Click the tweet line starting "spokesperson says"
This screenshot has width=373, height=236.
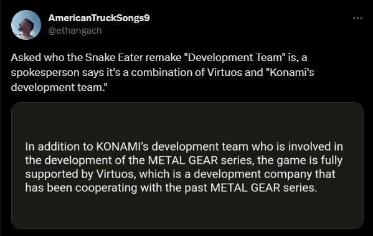point(163,72)
